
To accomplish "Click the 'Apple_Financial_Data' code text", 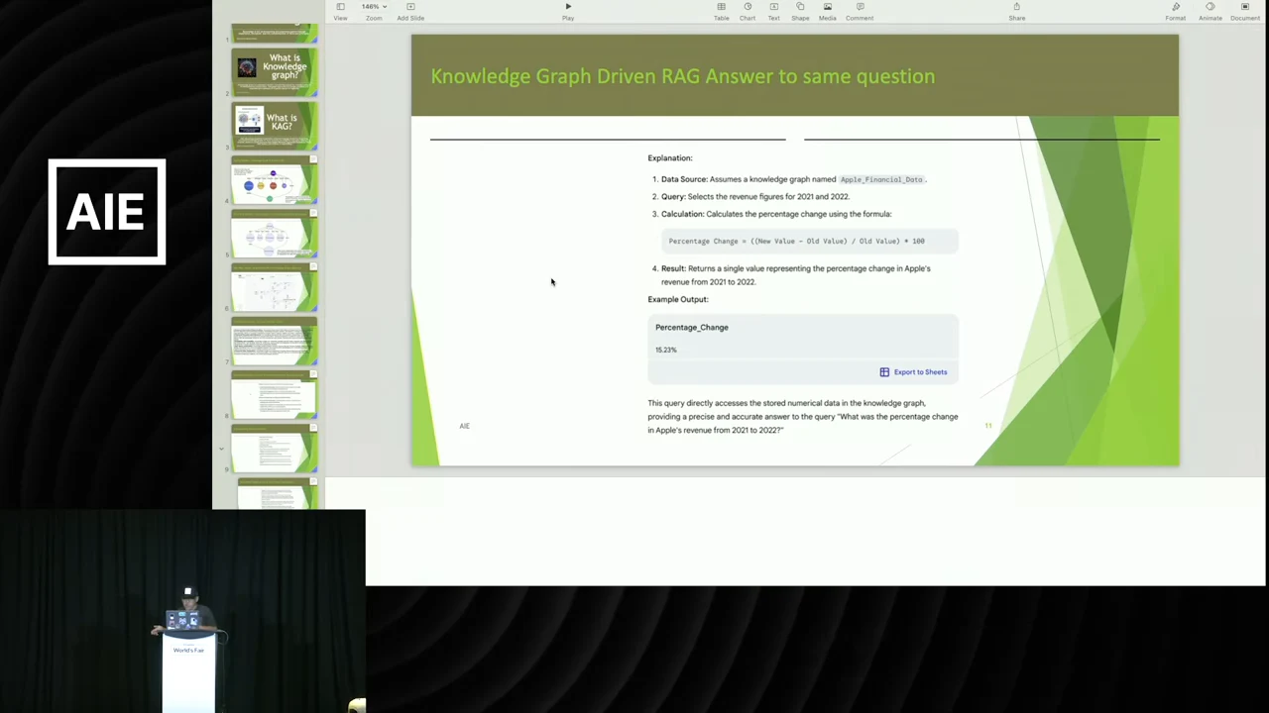I will click(881, 179).
